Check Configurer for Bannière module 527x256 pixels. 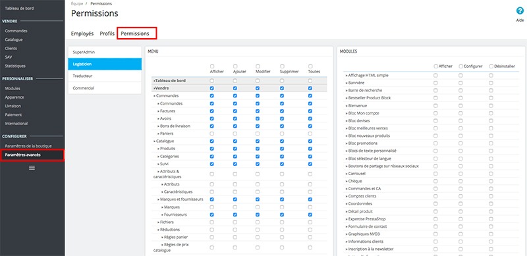[x=460, y=83]
